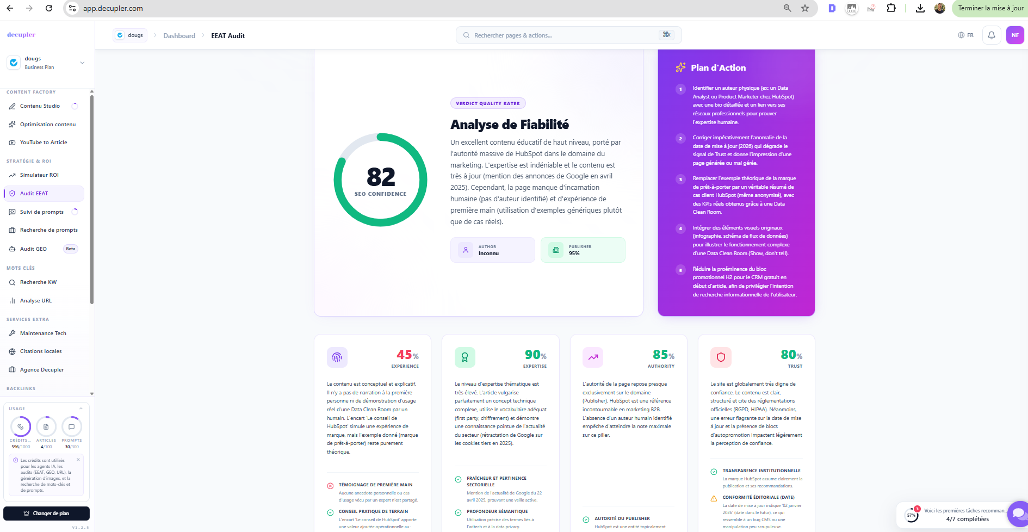The image size is (1028, 532).
Task: Open YouTube to Article tool
Action: 44,143
